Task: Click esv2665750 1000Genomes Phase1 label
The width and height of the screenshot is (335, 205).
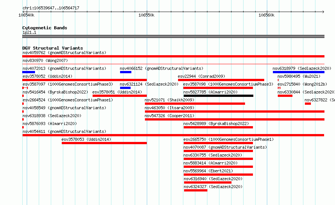Action: tap(228, 139)
